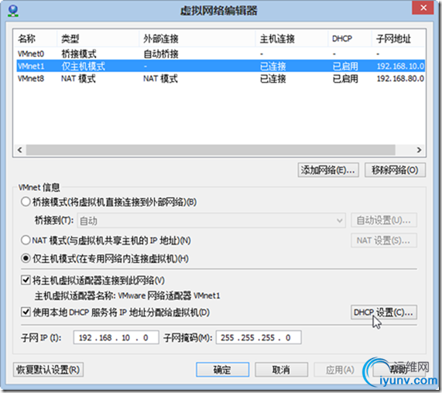Click subnet address 192.168.10.0 in list
Screen dimensions: 442x393
click(x=400, y=67)
